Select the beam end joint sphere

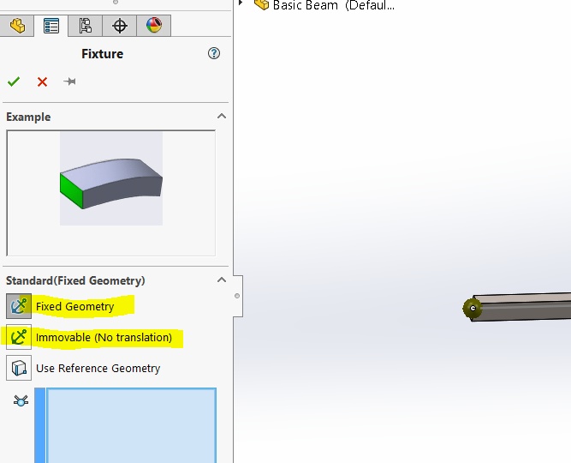(x=473, y=309)
